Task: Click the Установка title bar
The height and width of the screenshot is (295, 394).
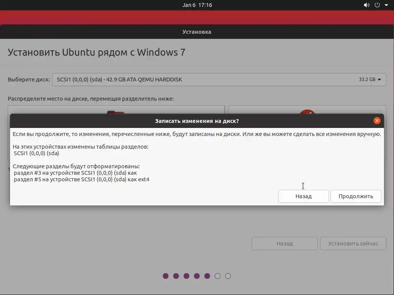Action: 197,32
